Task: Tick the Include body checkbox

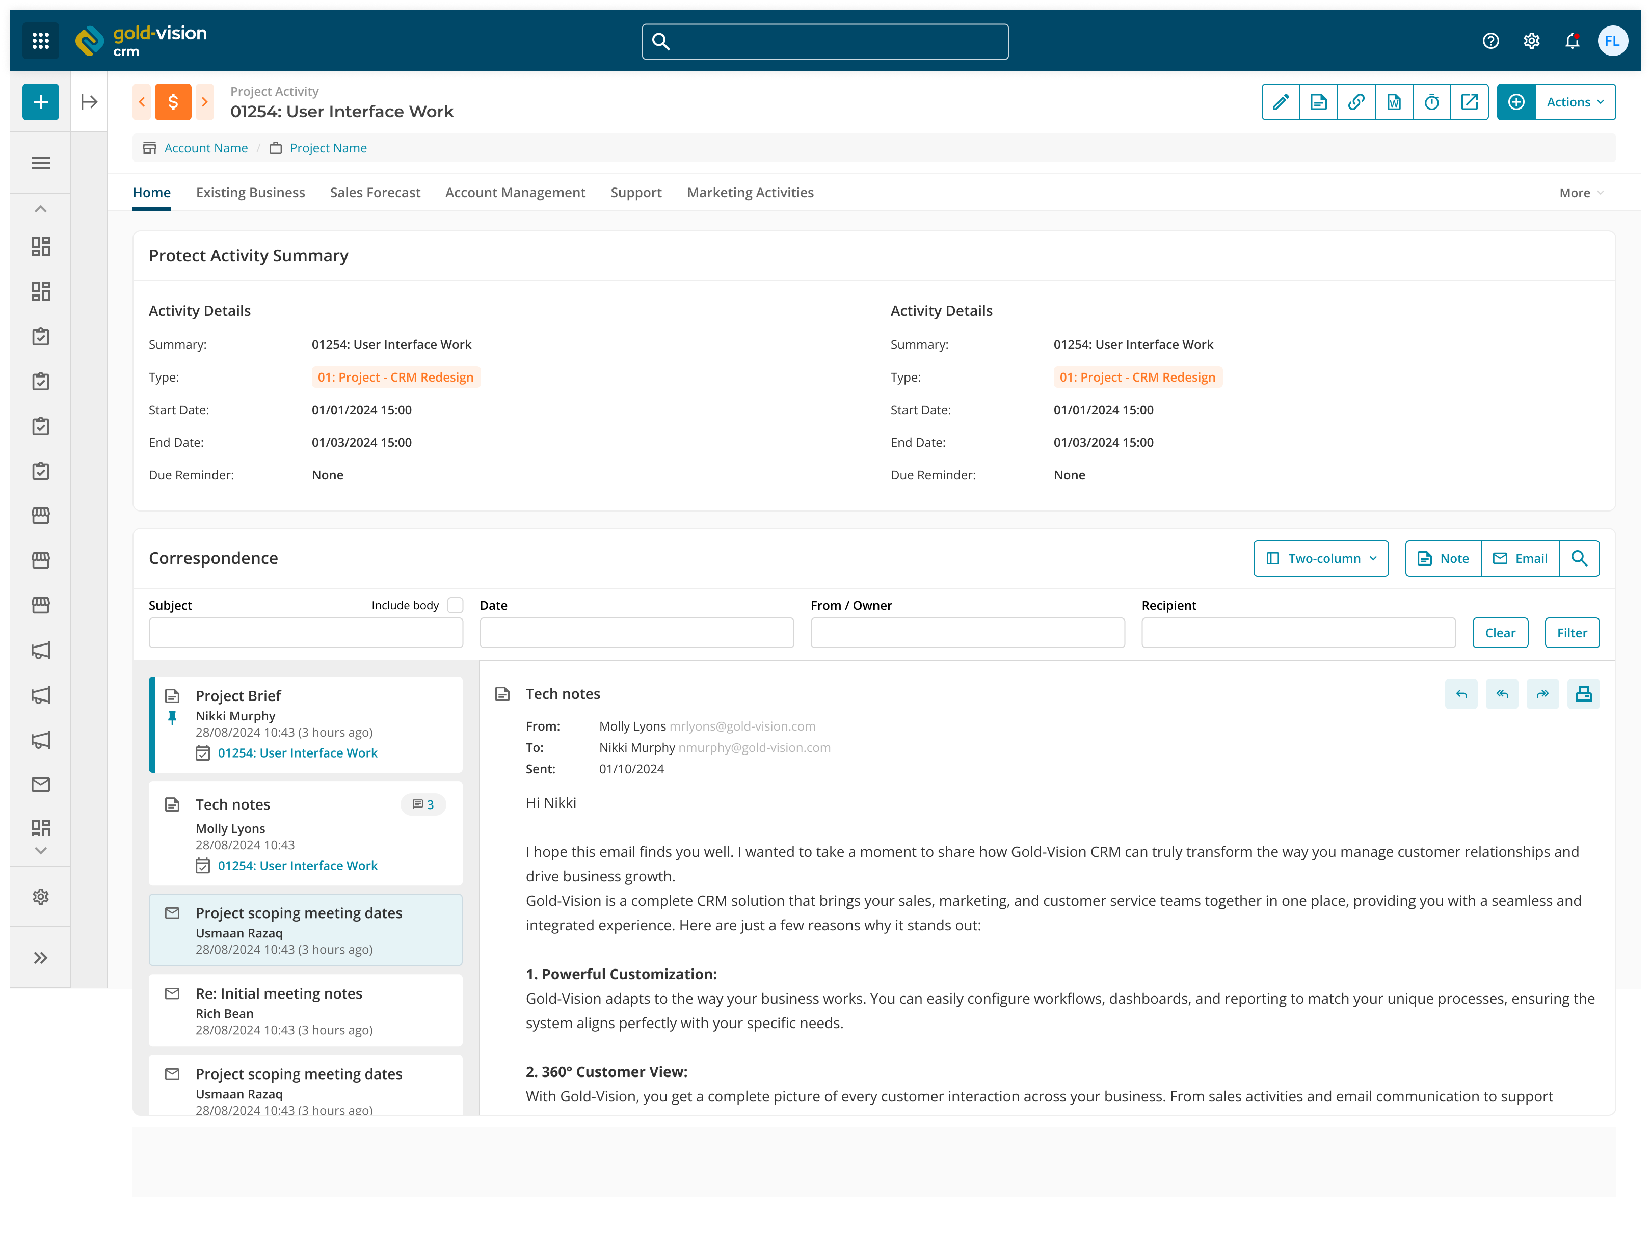Action: 455,605
